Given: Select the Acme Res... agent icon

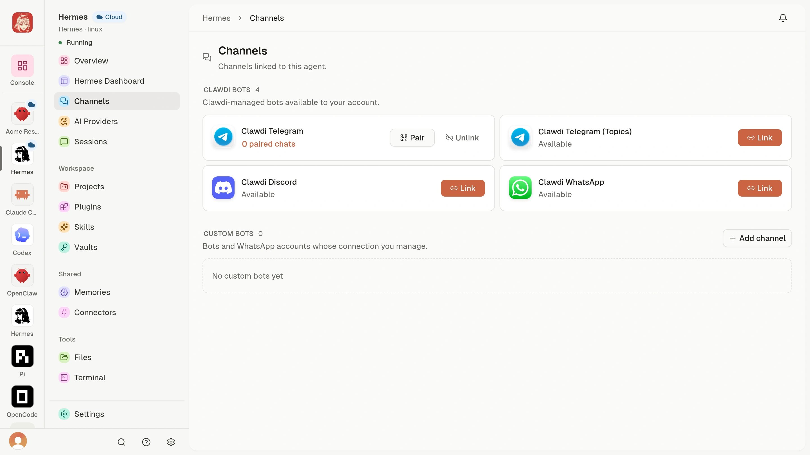Looking at the screenshot, I should coord(22,114).
